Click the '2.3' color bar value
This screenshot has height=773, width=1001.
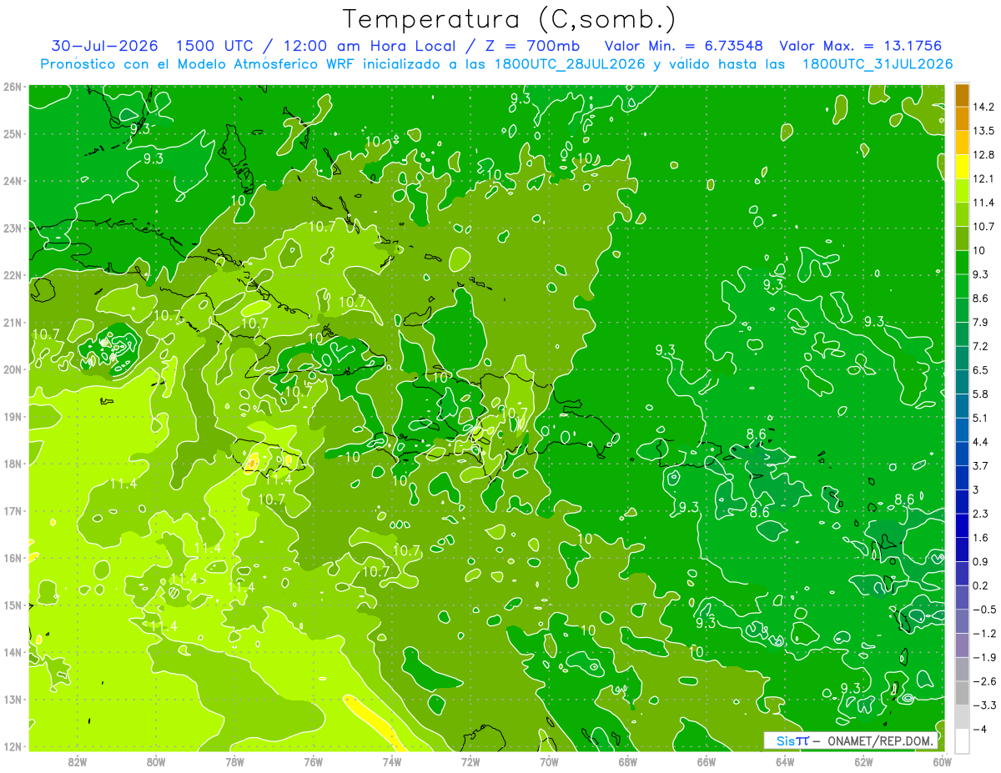pyautogui.click(x=981, y=514)
